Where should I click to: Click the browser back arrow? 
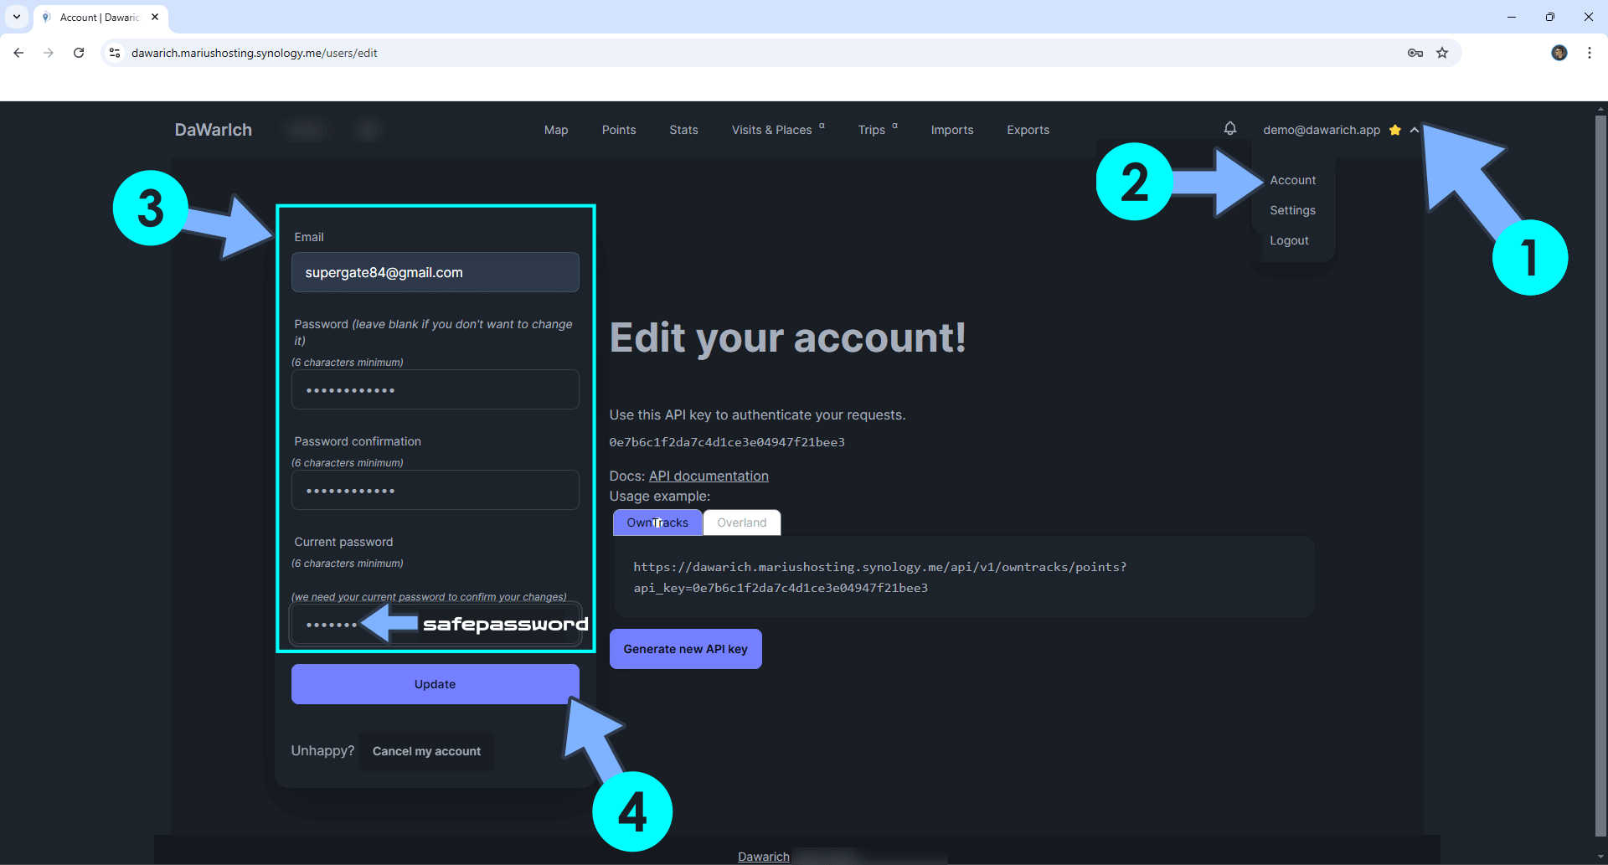tap(18, 53)
